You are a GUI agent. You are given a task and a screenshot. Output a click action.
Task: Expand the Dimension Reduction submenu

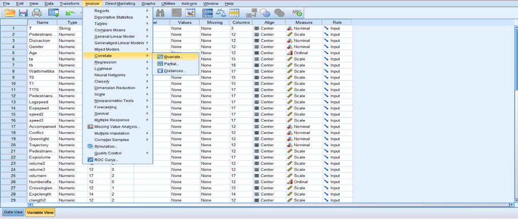[117, 88]
